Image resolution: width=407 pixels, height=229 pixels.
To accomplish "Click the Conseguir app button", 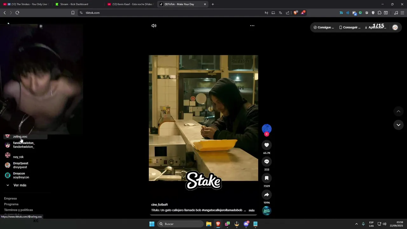I will pos(350,27).
